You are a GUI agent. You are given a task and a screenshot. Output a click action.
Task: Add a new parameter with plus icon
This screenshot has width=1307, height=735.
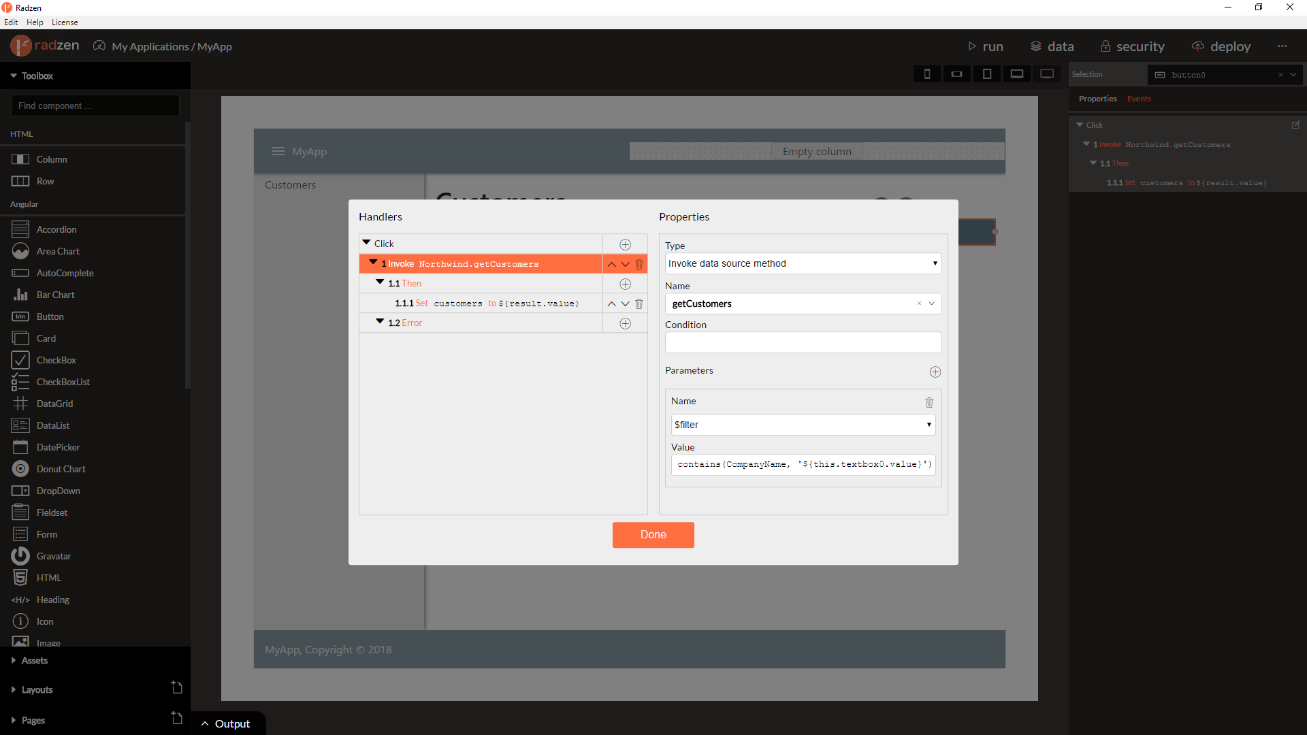pos(935,372)
